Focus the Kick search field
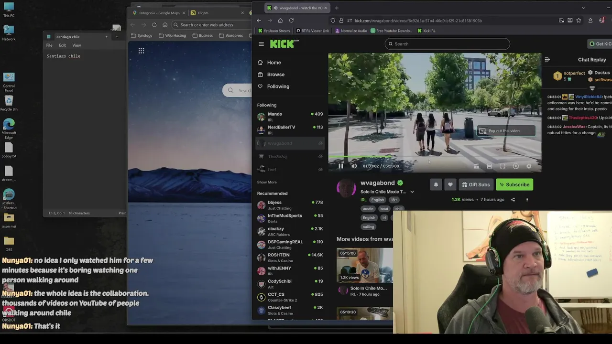612x344 pixels. 447,44
